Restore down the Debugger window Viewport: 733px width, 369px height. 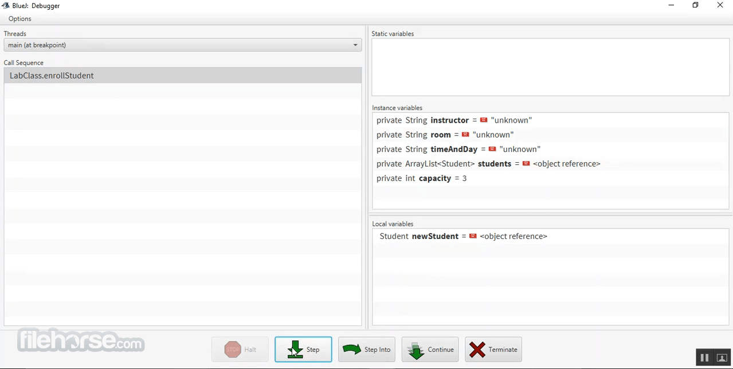(695, 5)
